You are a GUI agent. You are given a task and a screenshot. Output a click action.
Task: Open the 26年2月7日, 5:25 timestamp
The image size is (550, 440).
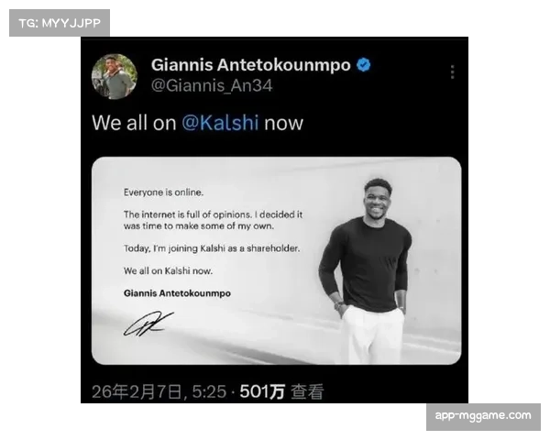159,391
